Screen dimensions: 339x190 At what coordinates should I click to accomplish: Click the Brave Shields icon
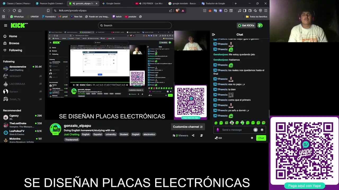(x=177, y=11)
